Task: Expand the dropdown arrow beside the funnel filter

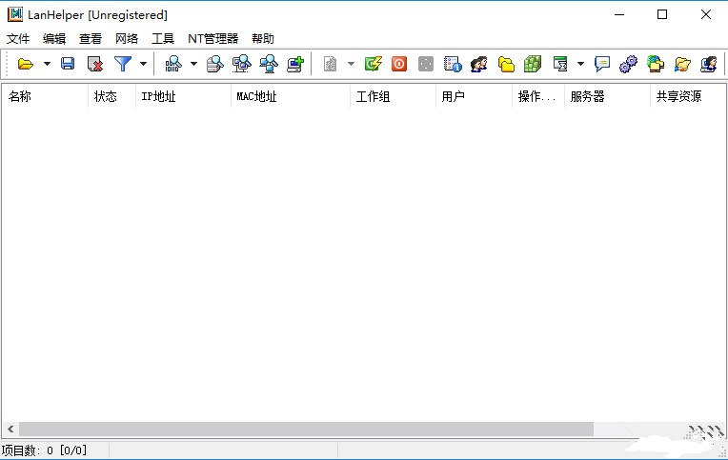Action: (x=144, y=64)
